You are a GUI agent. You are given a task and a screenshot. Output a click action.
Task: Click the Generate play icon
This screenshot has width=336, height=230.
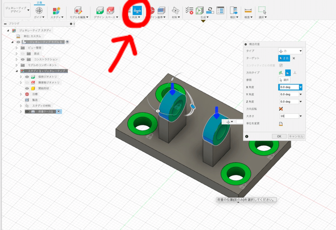(199, 10)
